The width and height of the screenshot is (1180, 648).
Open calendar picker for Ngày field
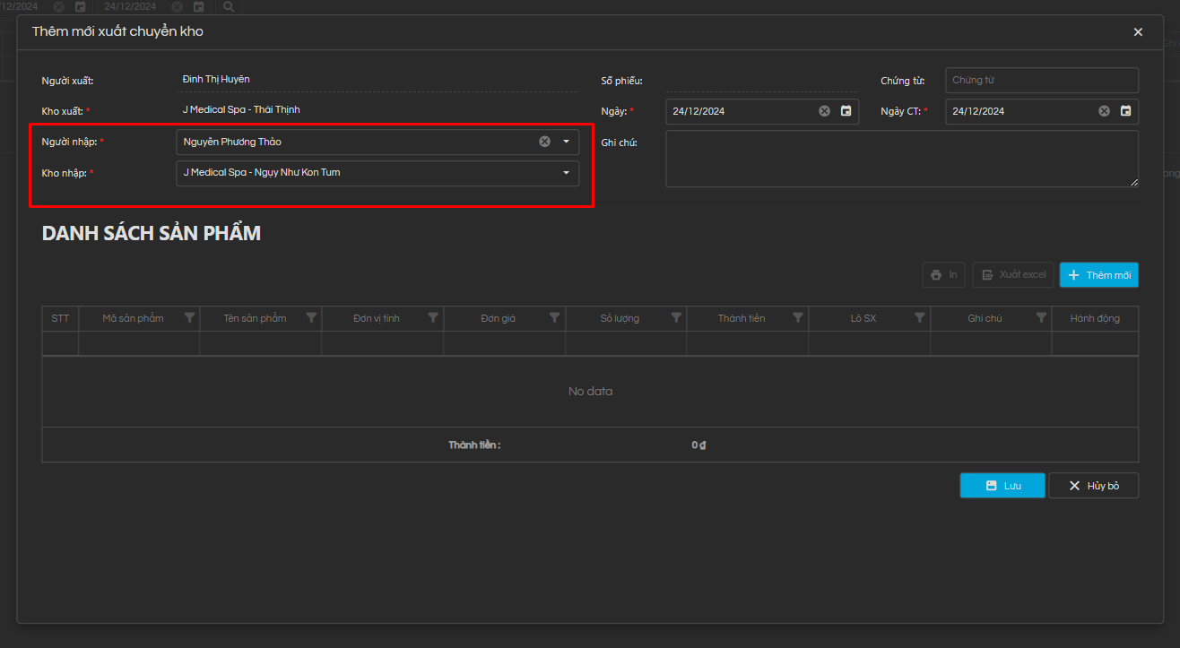tap(846, 111)
